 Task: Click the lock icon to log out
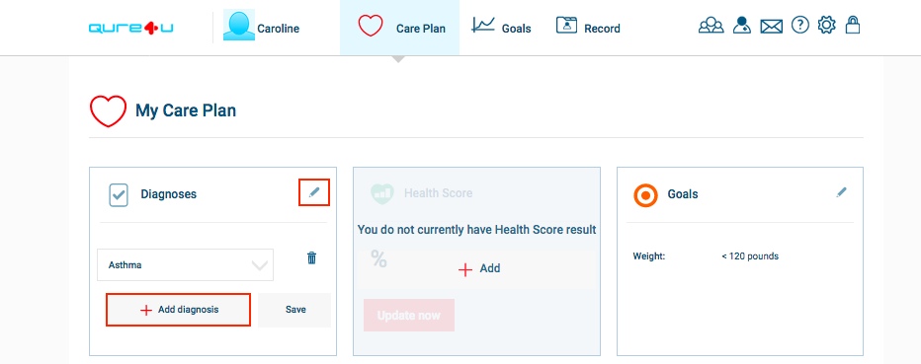(852, 25)
